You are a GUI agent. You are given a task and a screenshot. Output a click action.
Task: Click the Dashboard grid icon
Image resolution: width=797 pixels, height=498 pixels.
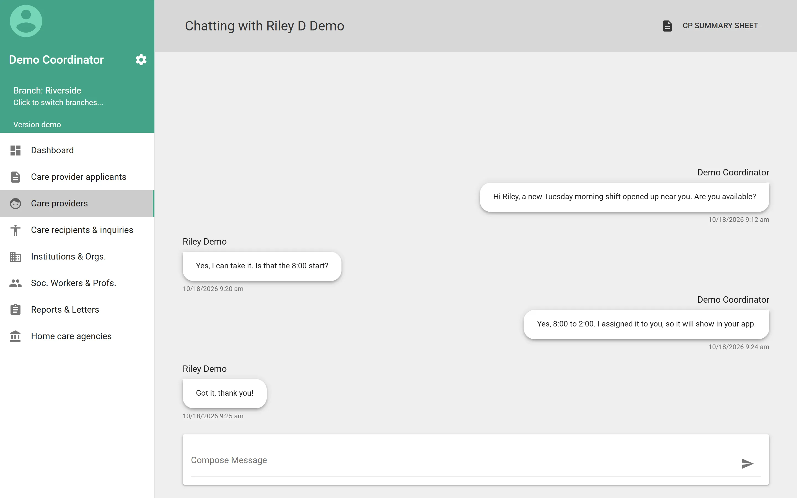click(x=15, y=150)
